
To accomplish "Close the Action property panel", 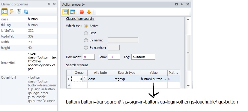I will tap(188, 4).
